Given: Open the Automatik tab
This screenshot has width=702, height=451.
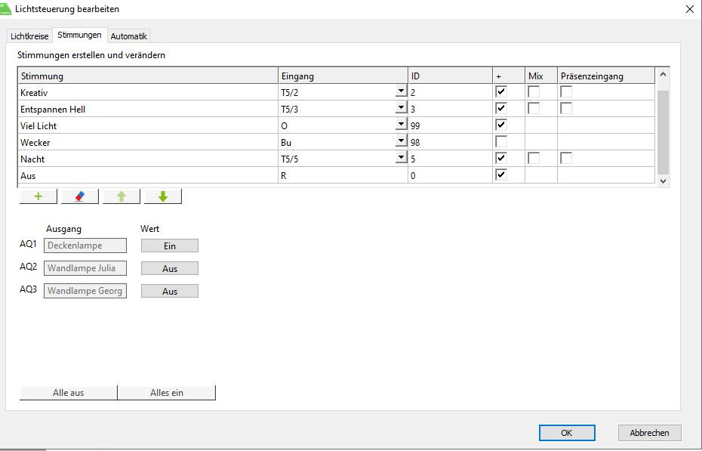Looking at the screenshot, I should pos(128,36).
